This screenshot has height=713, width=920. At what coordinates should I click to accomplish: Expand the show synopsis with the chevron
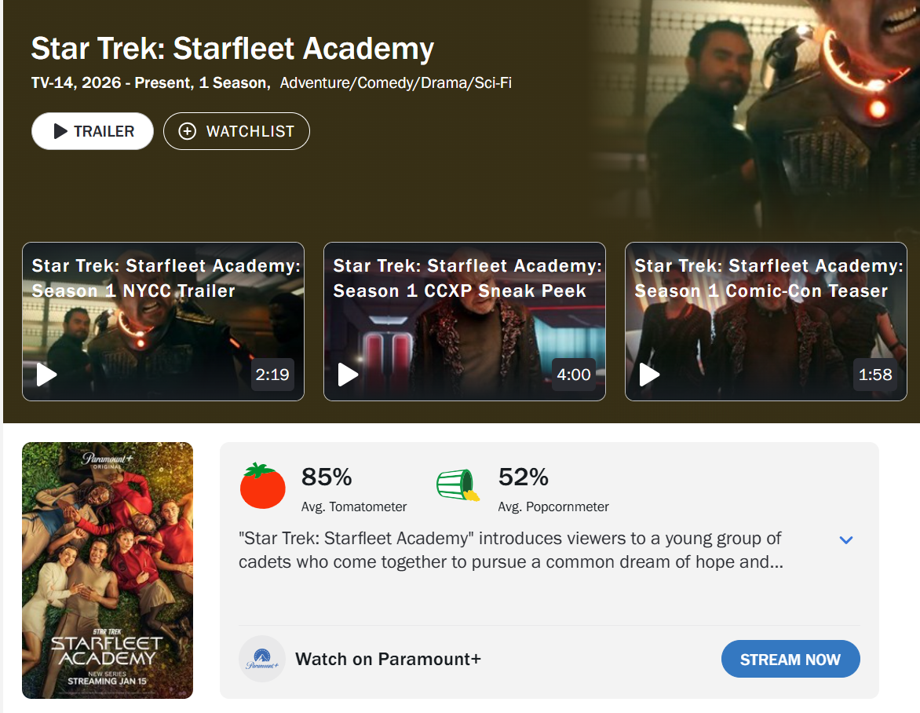tap(846, 540)
